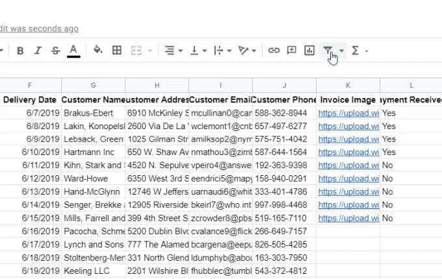Click the merge cells icon

[136, 51]
